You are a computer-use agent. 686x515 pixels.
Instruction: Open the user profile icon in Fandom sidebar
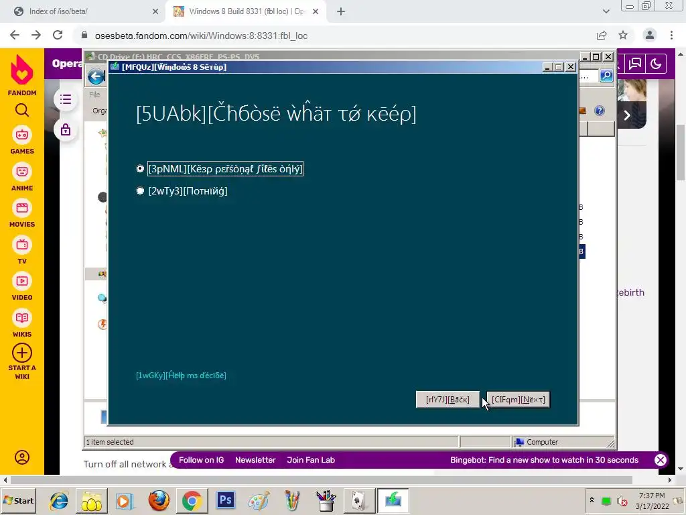click(x=22, y=457)
